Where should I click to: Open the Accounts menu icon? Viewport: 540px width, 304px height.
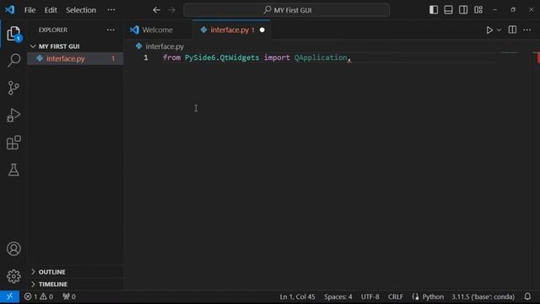pyautogui.click(x=13, y=248)
